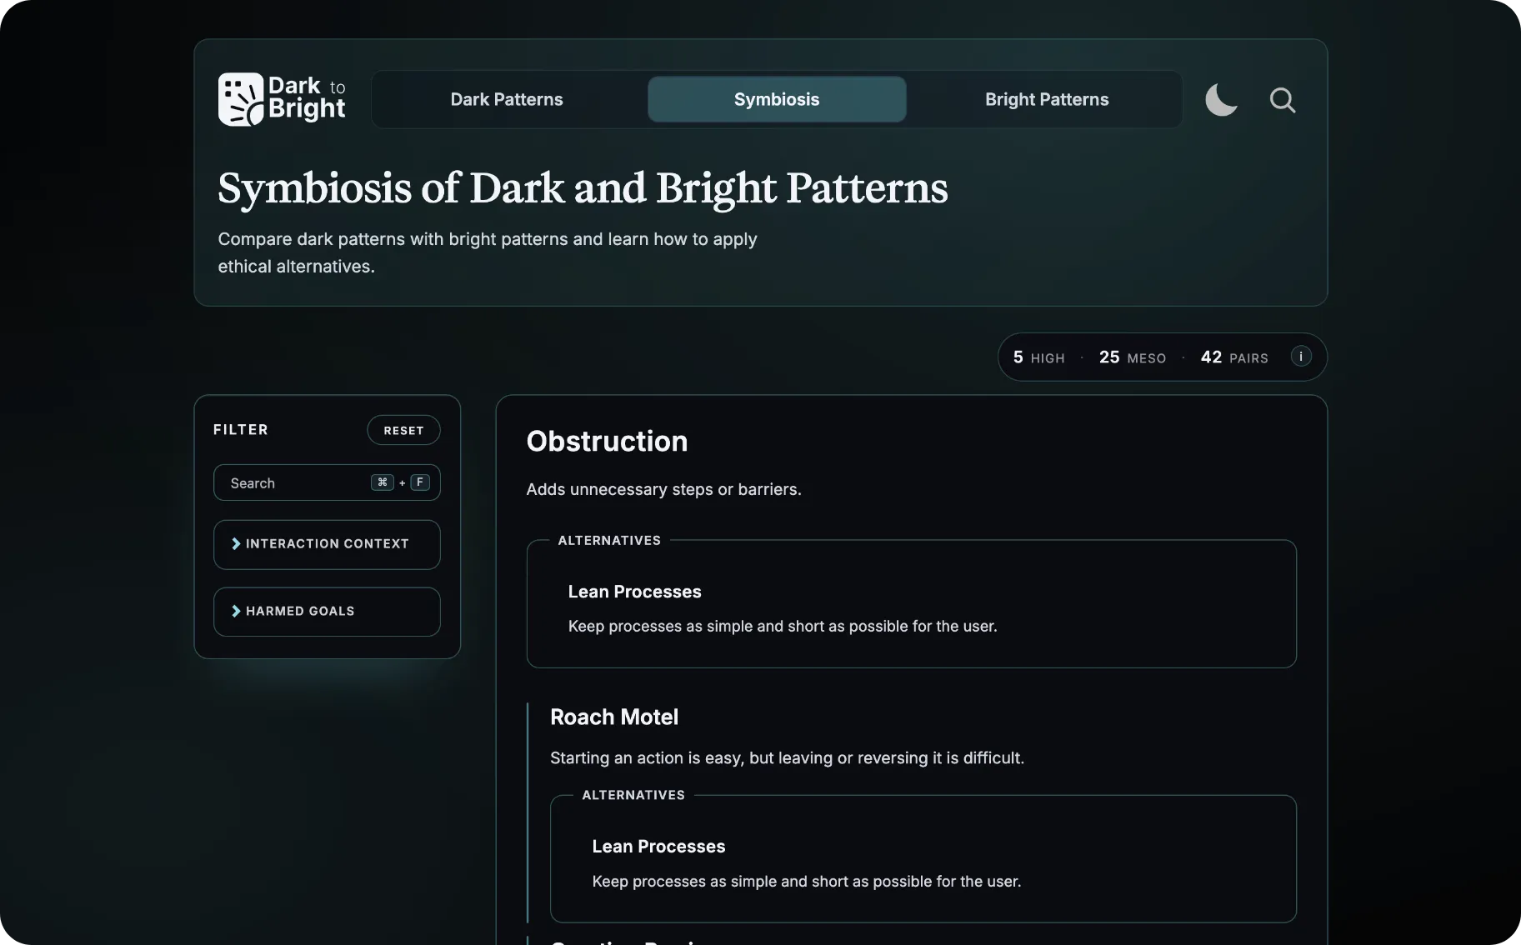Collapse the Alternatives box under Obstruction
Screen dimensions: 1521x945
(x=609, y=540)
